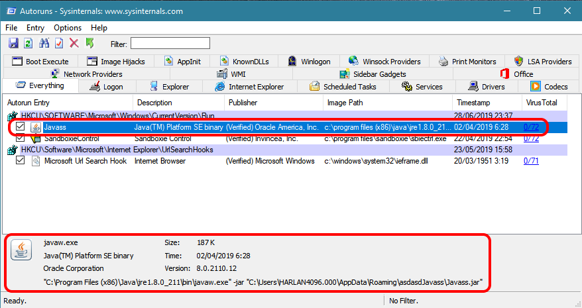The height and width of the screenshot is (308, 582).
Task: Click the Find binoculars icon
Action: click(44, 43)
